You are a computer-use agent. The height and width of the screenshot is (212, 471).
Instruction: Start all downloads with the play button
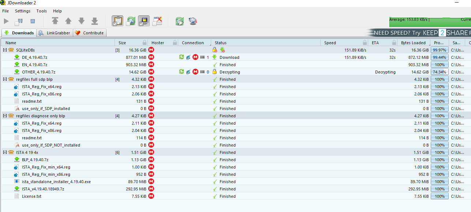point(6,22)
